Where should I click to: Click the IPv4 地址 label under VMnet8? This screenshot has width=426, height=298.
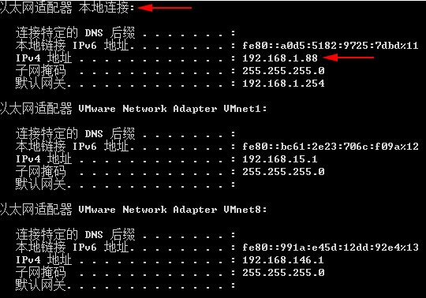(x=43, y=260)
